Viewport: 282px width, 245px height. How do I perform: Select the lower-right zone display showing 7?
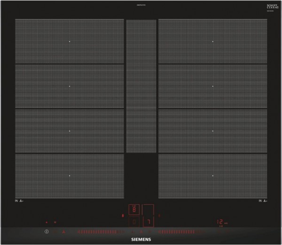point(149,222)
